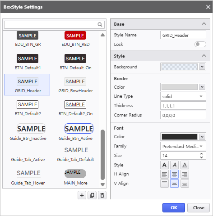213x216 pixels.
Task: Delete selected style using trash icon
Action: 102,195
